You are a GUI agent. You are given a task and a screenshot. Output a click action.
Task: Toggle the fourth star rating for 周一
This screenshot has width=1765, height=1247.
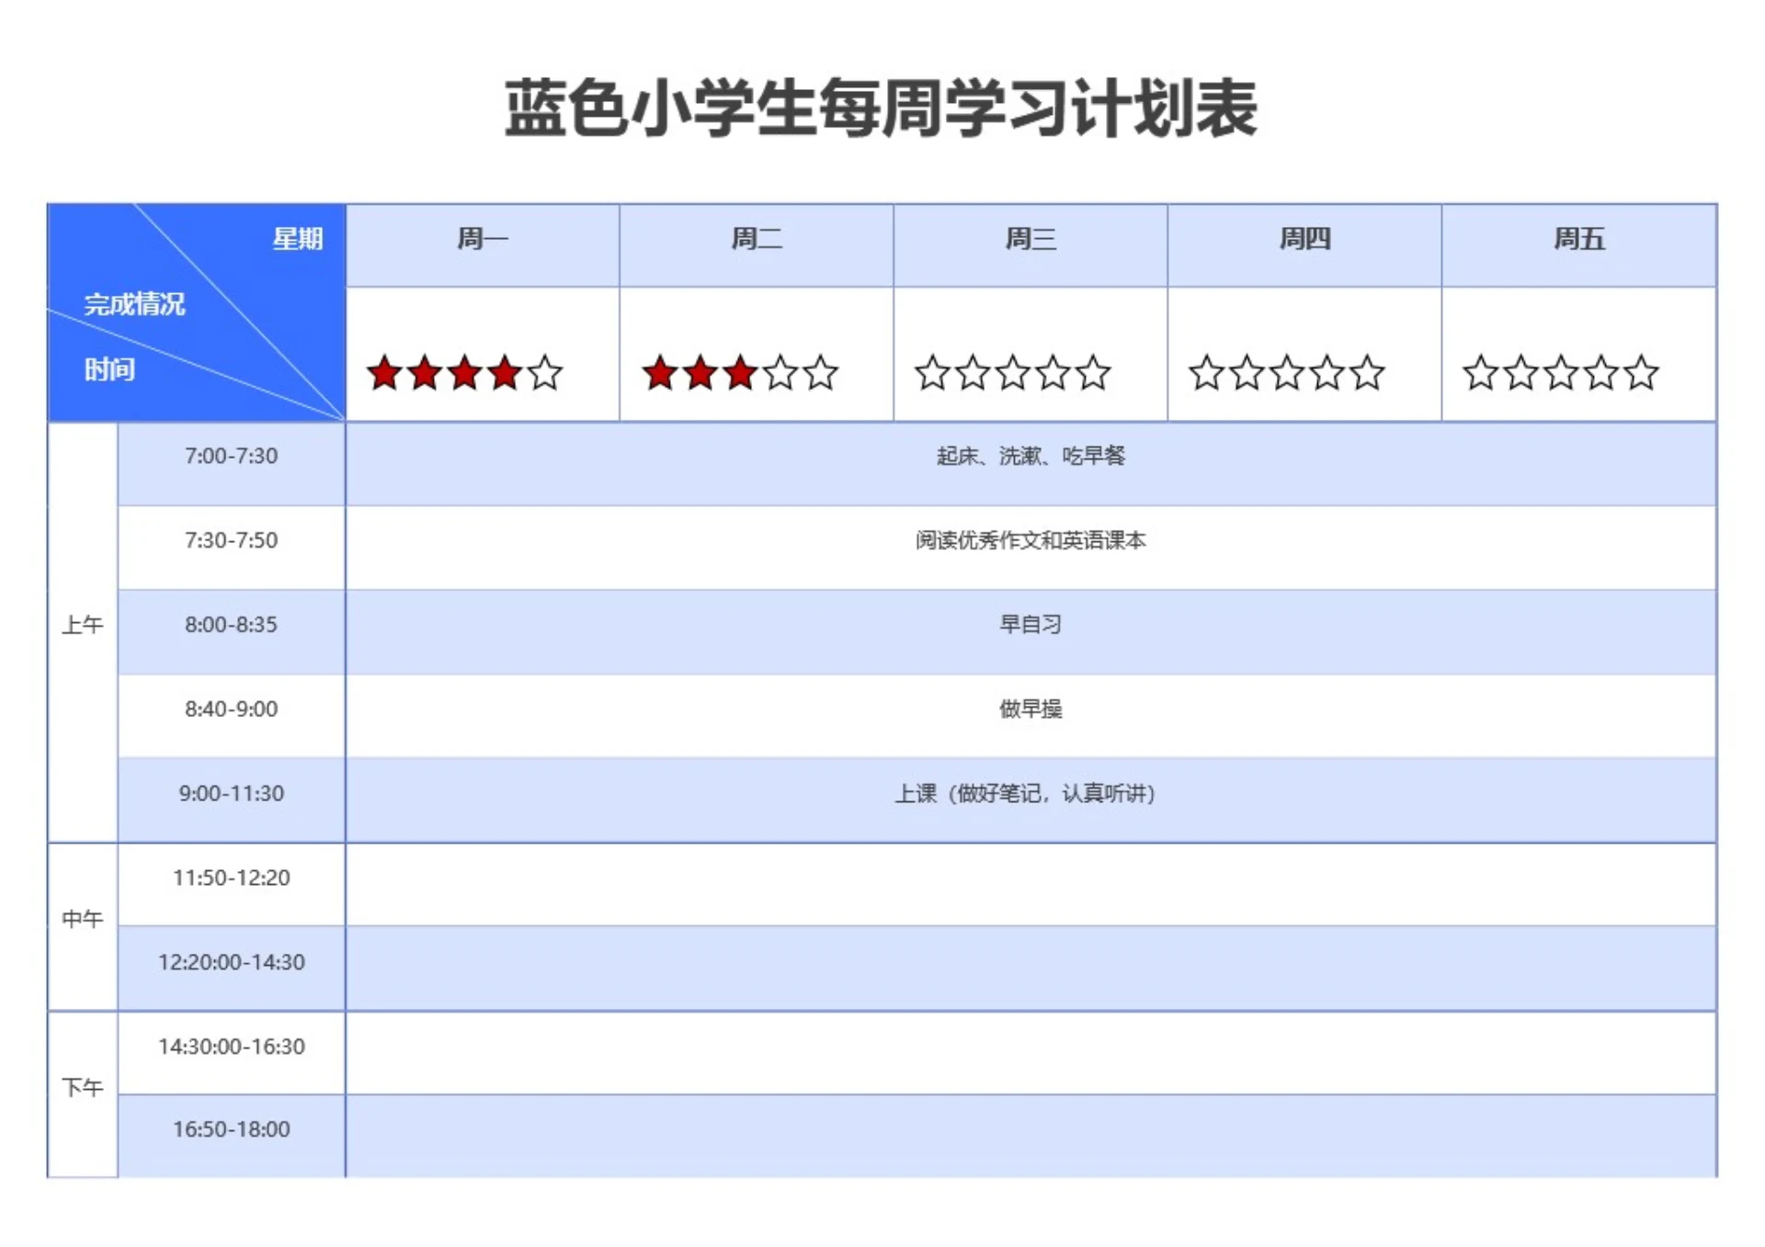(x=506, y=373)
